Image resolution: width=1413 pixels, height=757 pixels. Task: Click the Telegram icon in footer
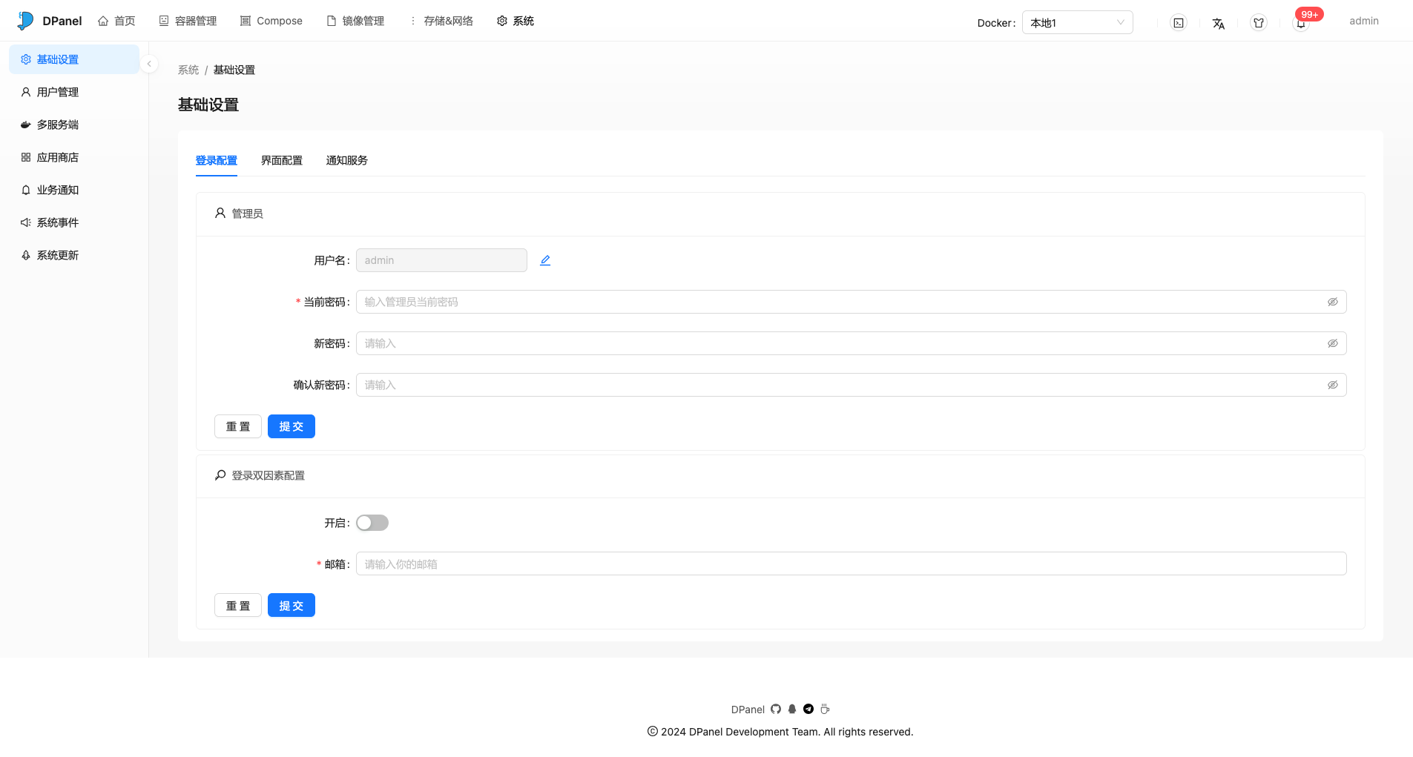(808, 709)
